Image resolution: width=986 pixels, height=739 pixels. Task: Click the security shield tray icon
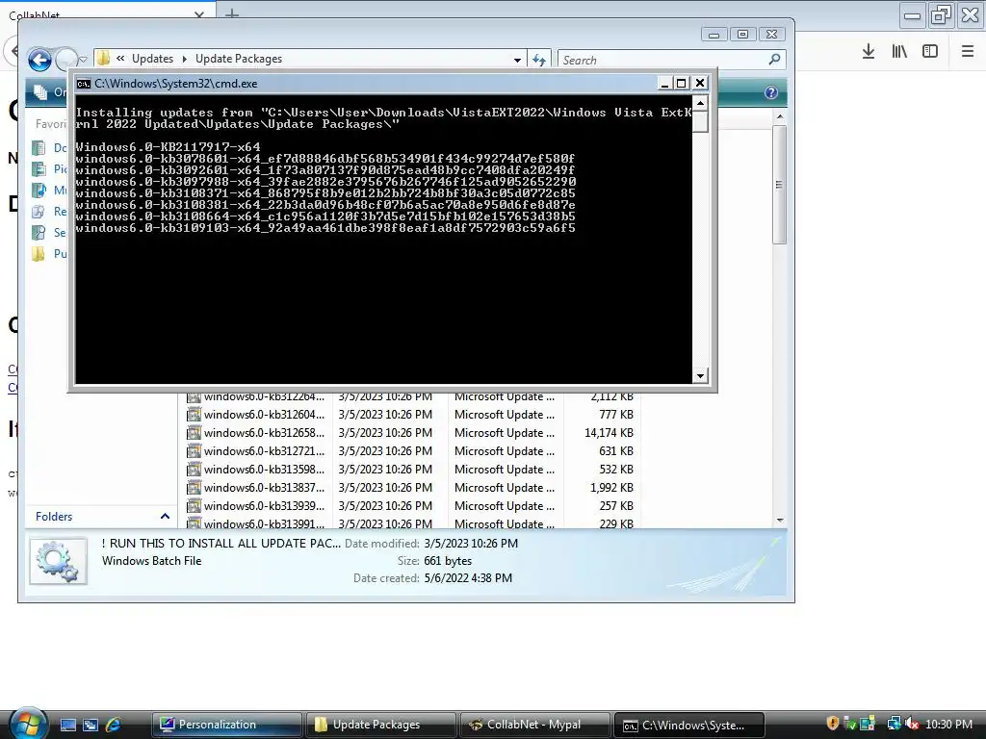click(x=833, y=724)
